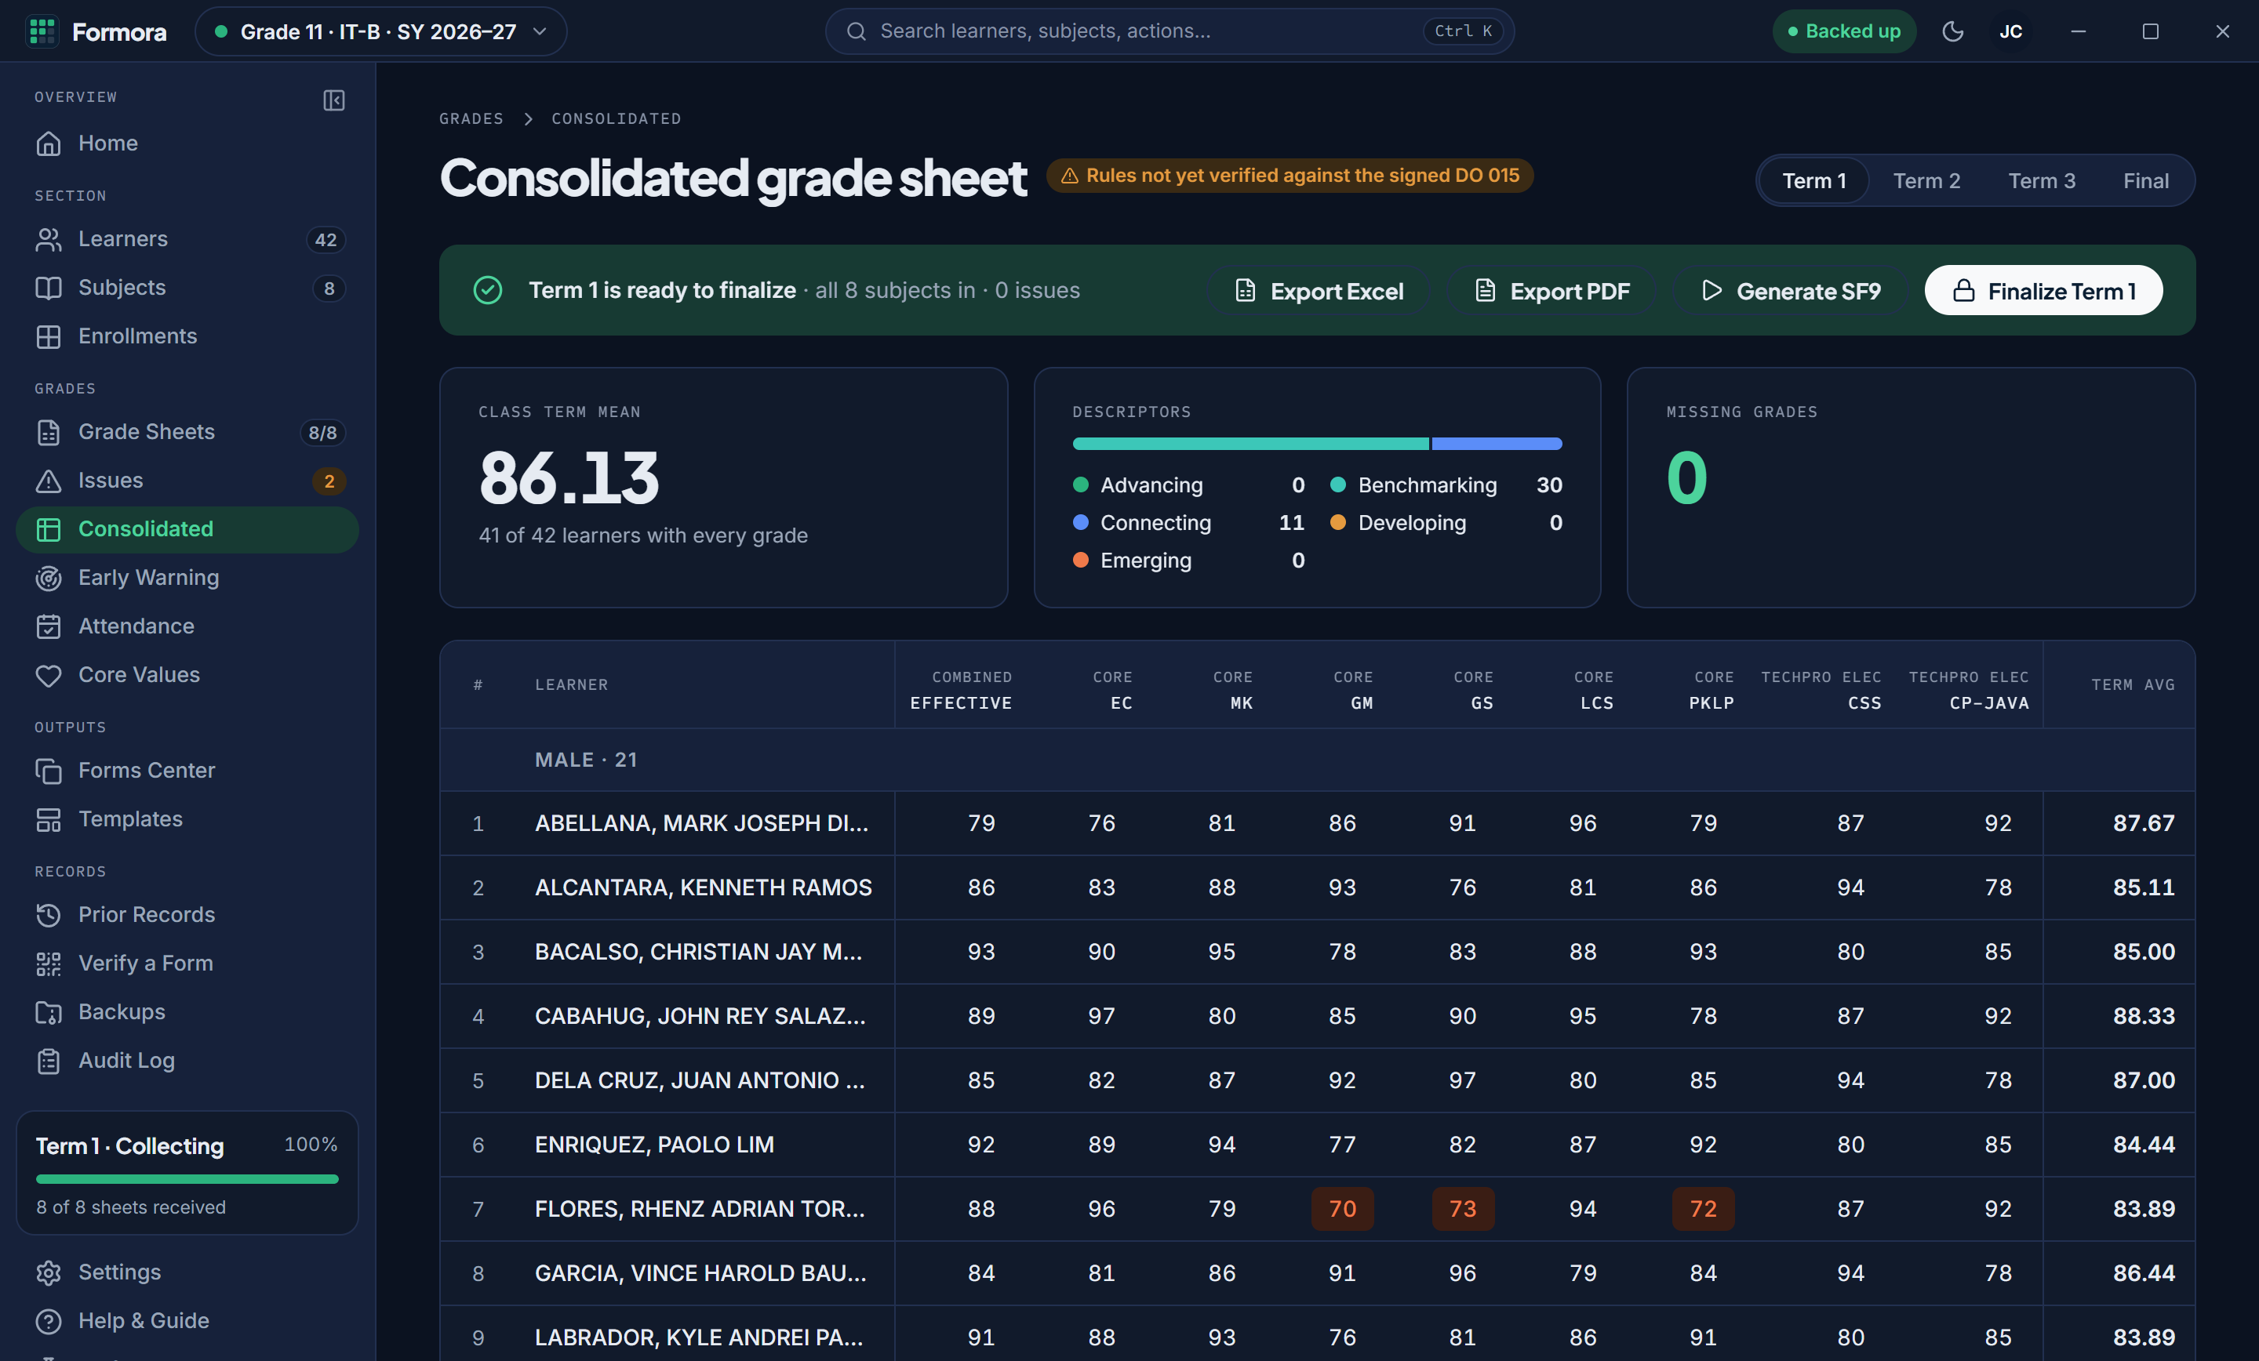Click Export PDF button
The width and height of the screenshot is (2259, 1361).
1551,291
